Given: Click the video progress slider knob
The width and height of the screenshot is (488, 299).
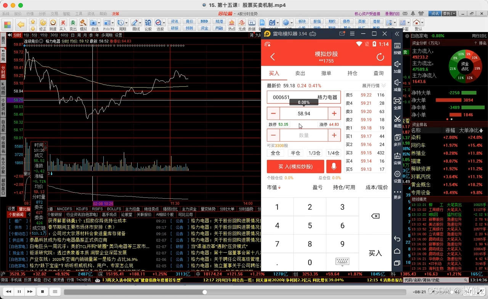Looking at the screenshot, I should [205, 292].
